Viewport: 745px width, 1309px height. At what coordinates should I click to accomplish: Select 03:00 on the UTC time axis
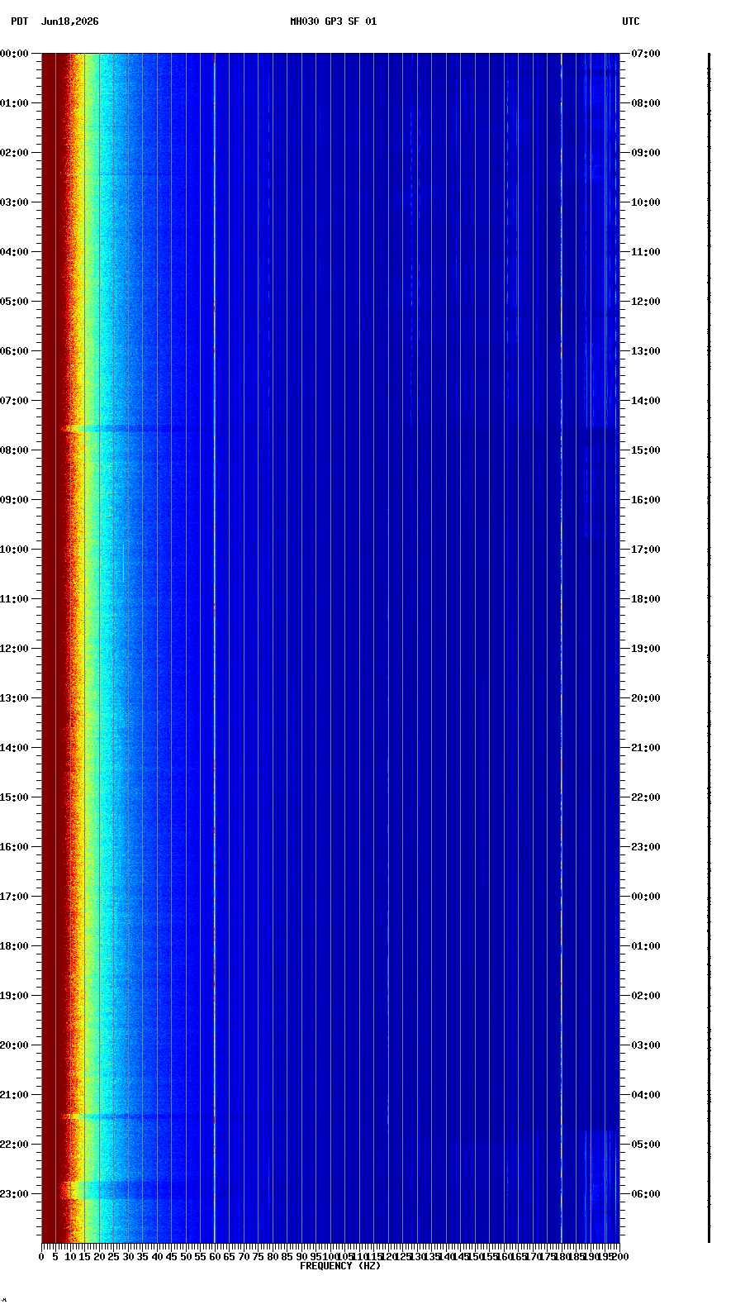pos(646,1045)
